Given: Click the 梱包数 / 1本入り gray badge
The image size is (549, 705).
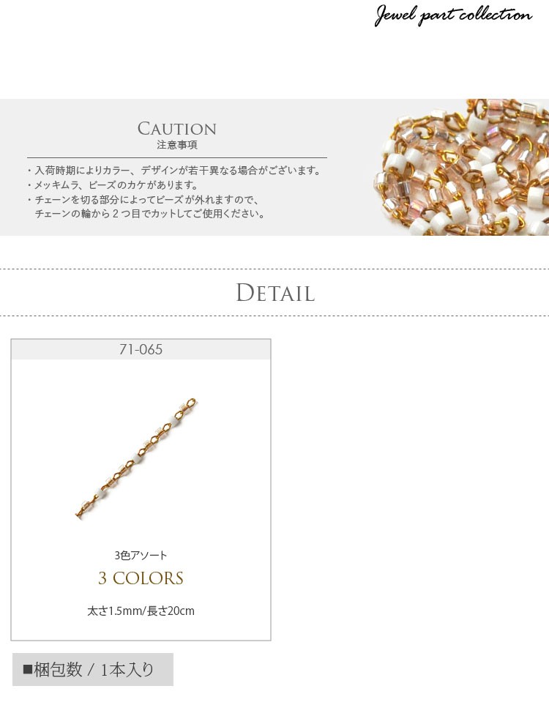Looking at the screenshot, I should tap(93, 669).
